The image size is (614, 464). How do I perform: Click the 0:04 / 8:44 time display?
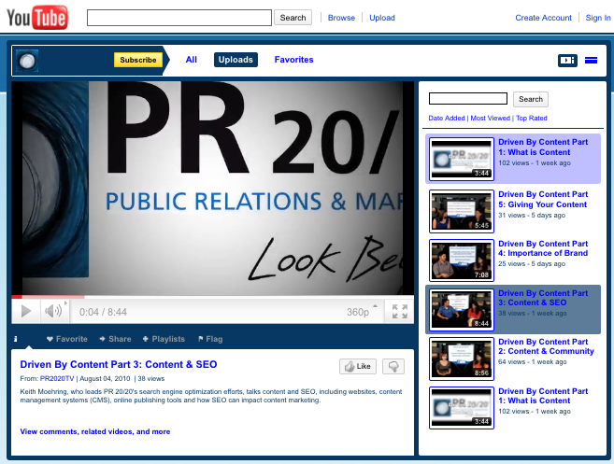click(103, 312)
